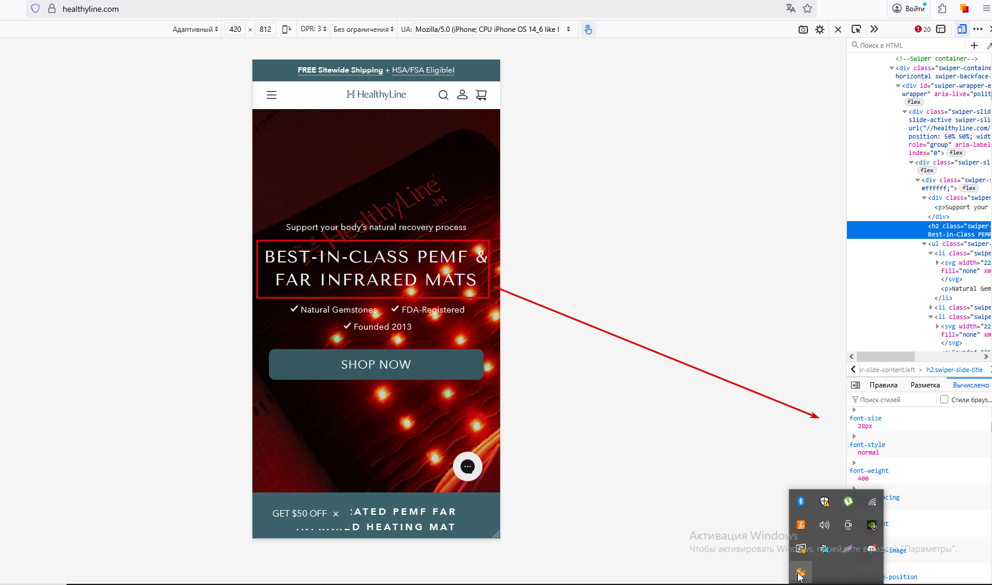Screen dimensions: 992x585
Task: Click the HTML pane horizontal scrollbar thumb
Action: pos(885,356)
